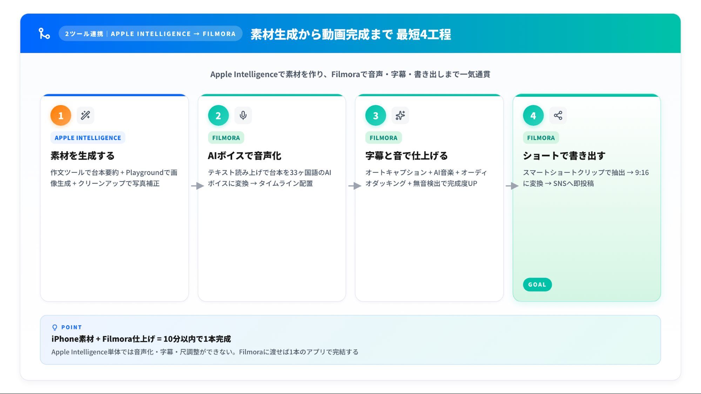Select the FILMORA tag in the 字幕と音で仕上げる card

click(x=383, y=138)
